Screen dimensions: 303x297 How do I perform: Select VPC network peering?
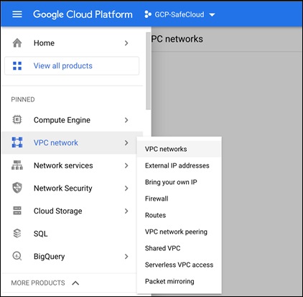[179, 232]
